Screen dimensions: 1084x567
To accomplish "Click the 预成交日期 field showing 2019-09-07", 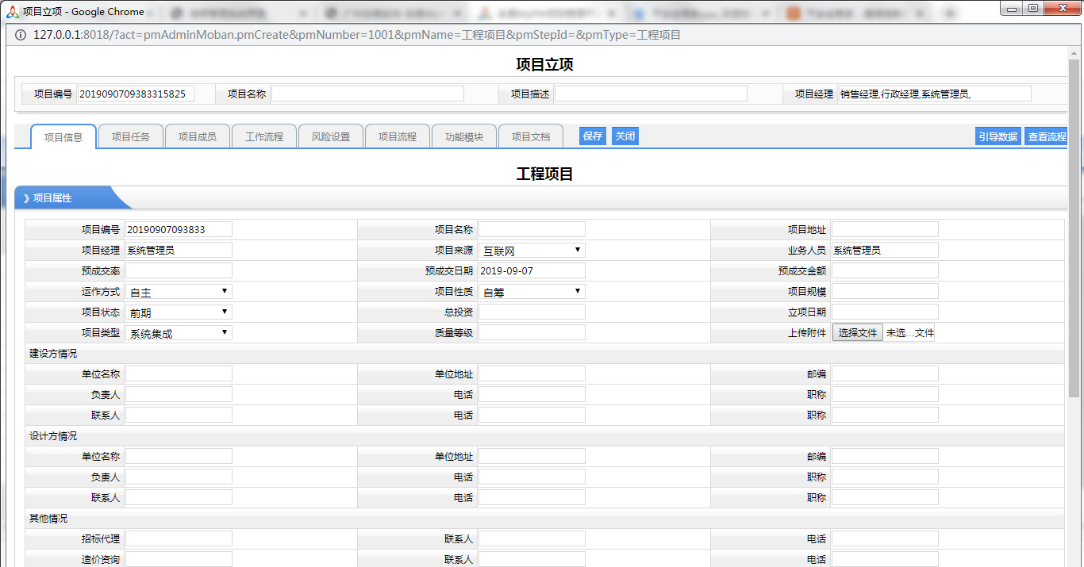I will pyautogui.click(x=532, y=271).
